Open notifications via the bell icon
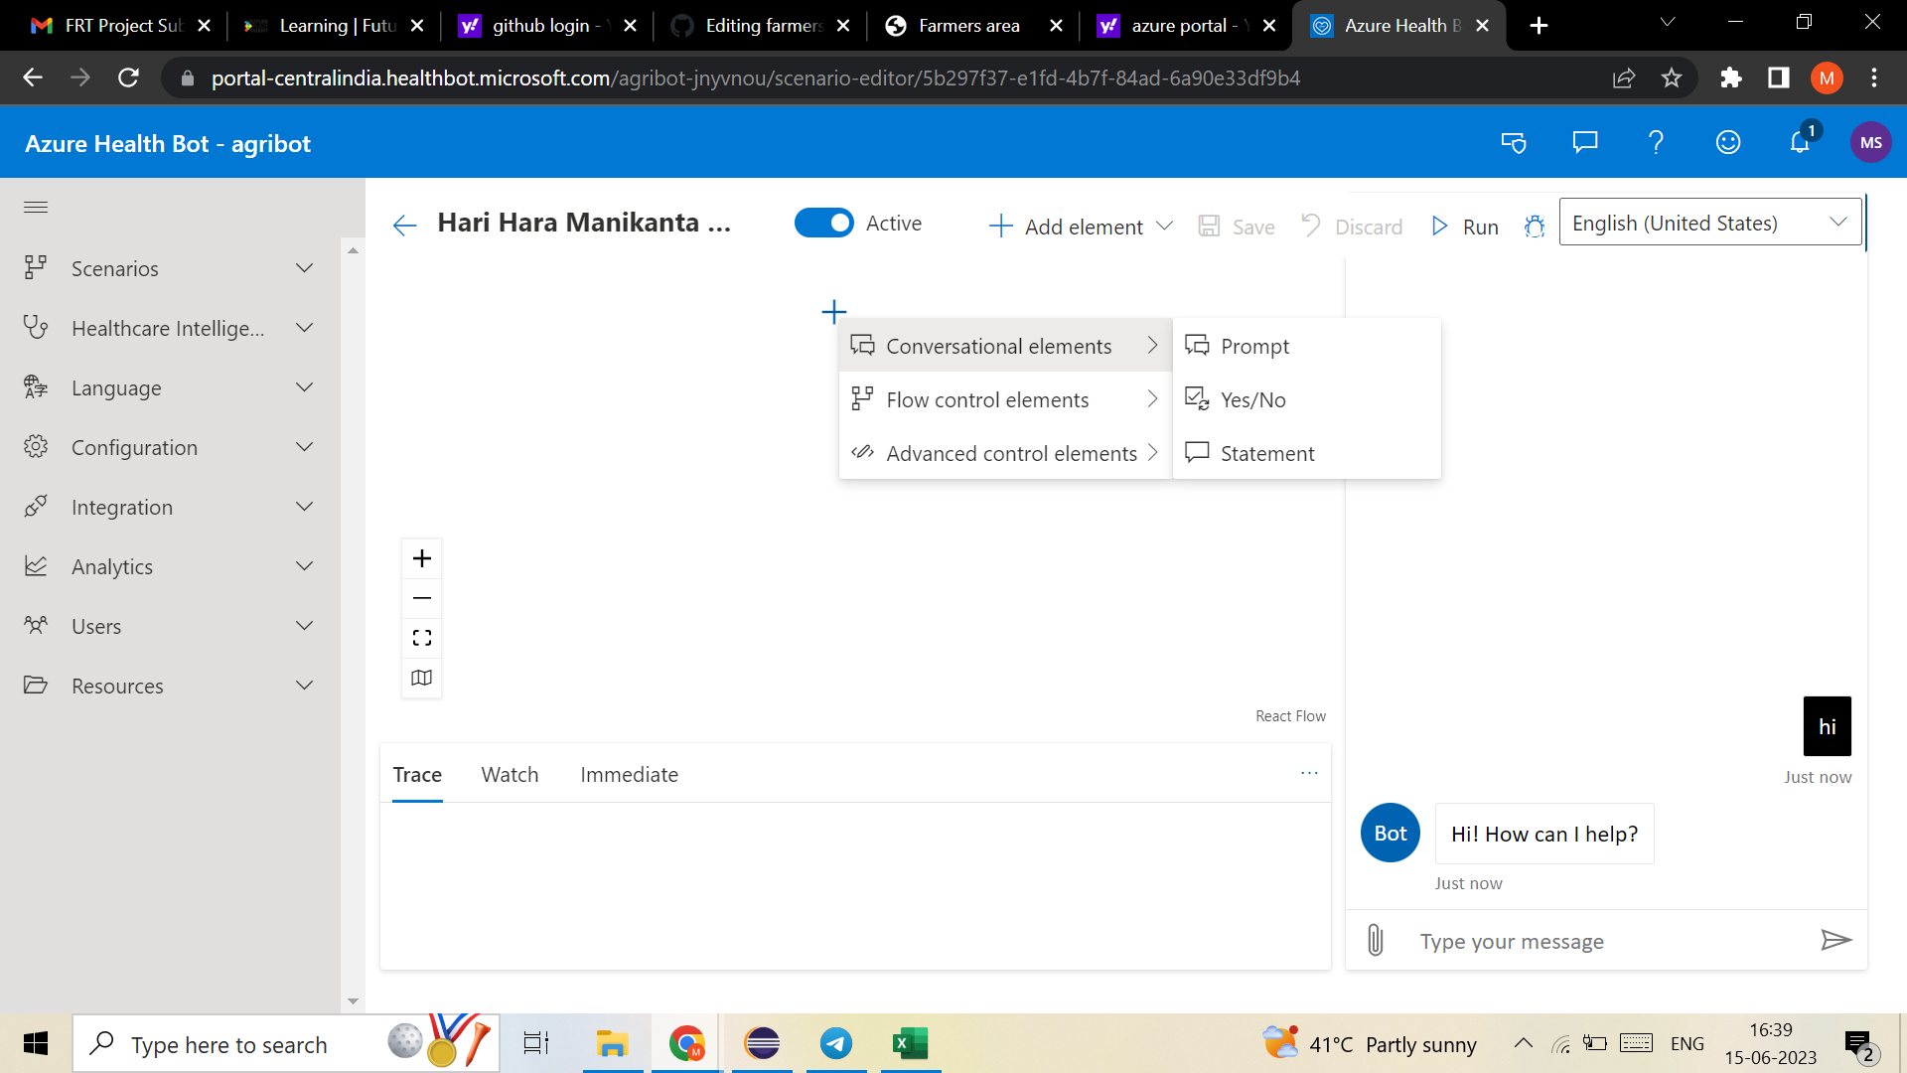This screenshot has height=1073, width=1907. click(x=1798, y=142)
